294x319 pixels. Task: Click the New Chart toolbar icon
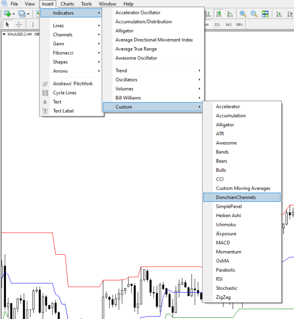tap(7, 14)
